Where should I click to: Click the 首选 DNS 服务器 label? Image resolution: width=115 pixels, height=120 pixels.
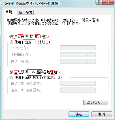click(27, 83)
